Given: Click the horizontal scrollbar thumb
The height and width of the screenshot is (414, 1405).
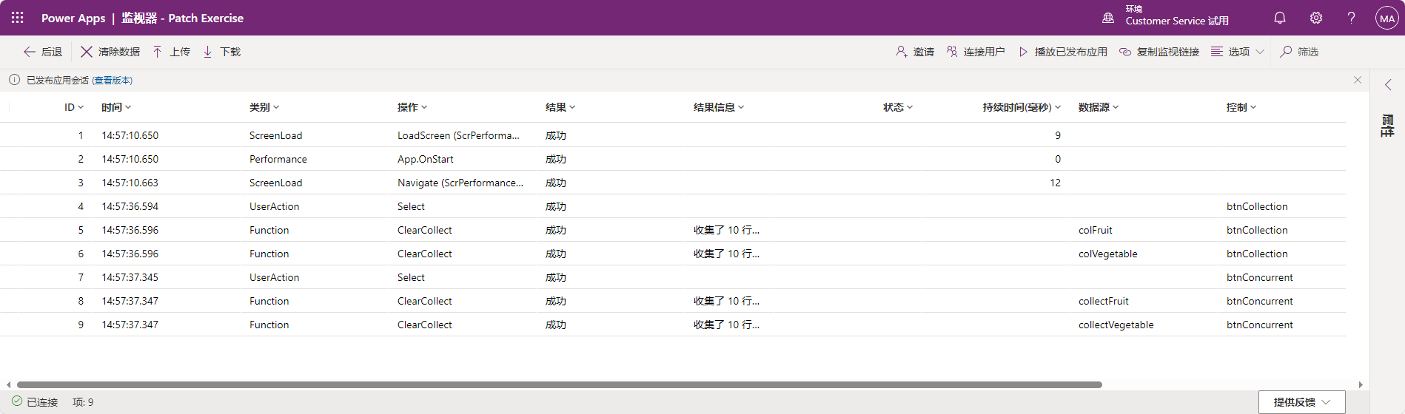Looking at the screenshot, I should click(x=559, y=384).
